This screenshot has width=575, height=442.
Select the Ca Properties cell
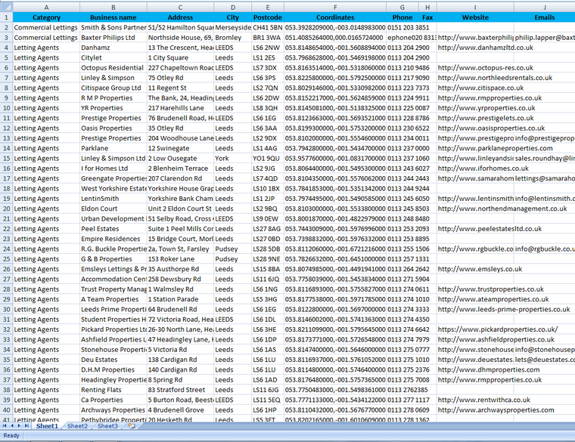coord(113,400)
